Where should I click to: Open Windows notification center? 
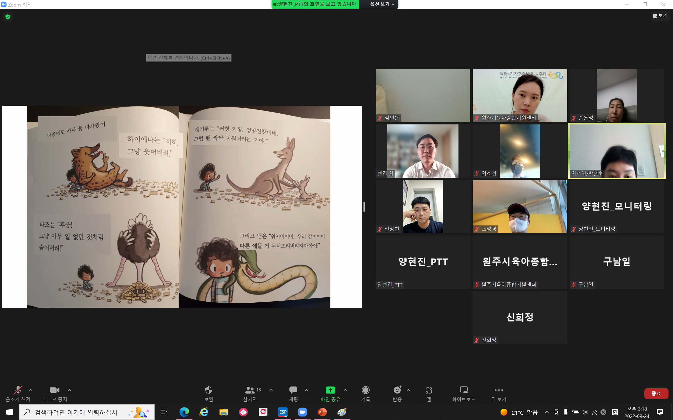coord(660,412)
